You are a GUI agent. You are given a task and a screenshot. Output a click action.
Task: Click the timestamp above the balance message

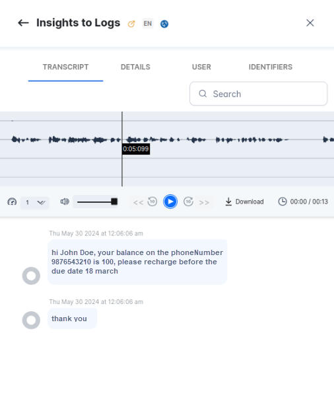pyautogui.click(x=96, y=234)
